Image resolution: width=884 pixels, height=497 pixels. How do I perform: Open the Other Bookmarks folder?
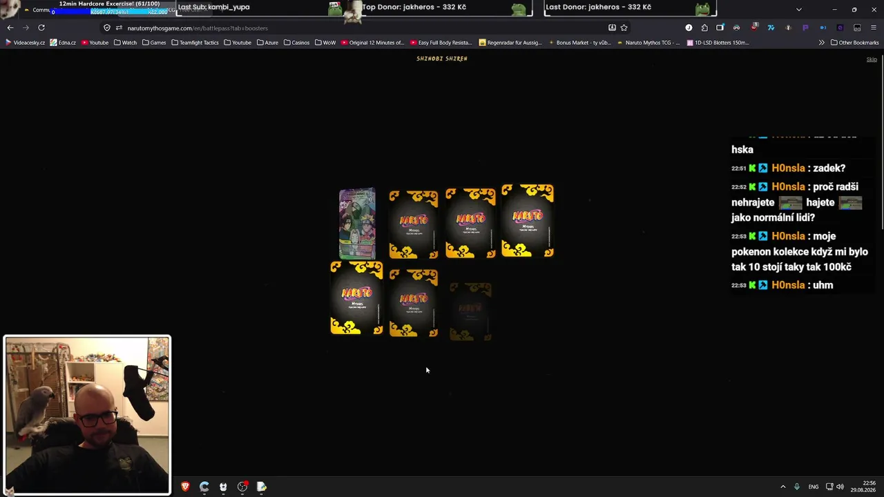click(x=854, y=43)
